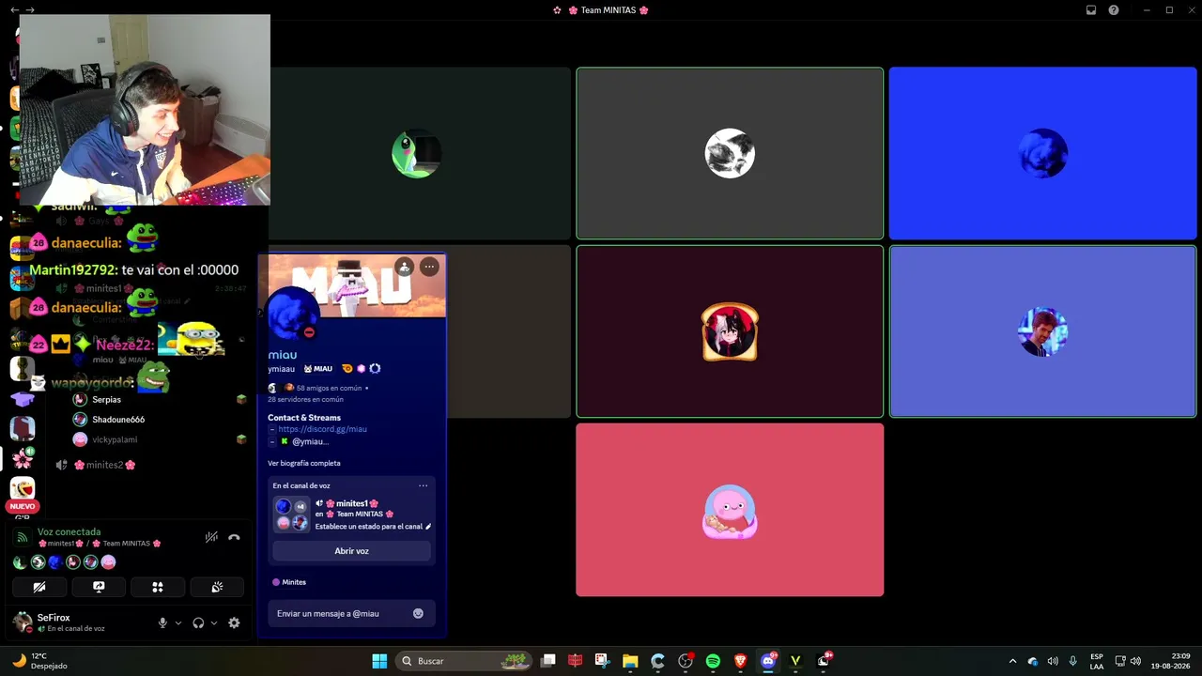The height and width of the screenshot is (676, 1202).
Task: Share your screen from voice panel
Action: coord(99,587)
